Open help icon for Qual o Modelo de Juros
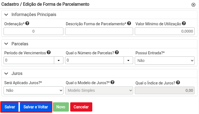Viewport: 199px width, 114px height. click(x=112, y=82)
